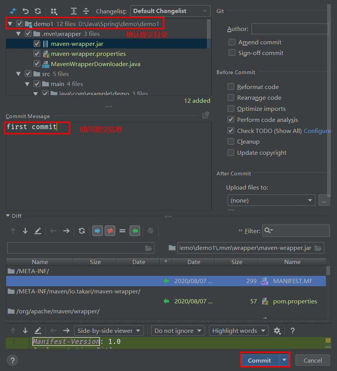337x371 pixels.
Task: Click the browse folder icon of right path field
Action: click(x=318, y=248)
